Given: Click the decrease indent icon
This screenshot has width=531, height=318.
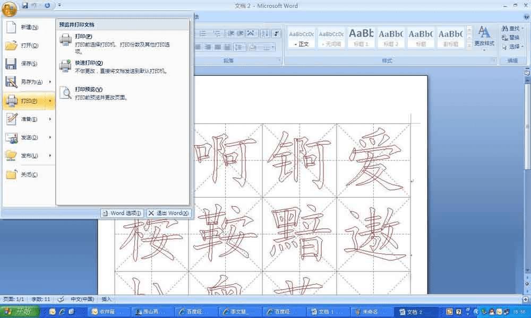Looking at the screenshot, I should (x=230, y=33).
